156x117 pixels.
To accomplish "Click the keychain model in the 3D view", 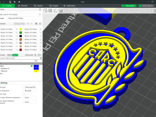I will click(97, 69).
